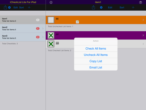146x110 pixels.
Task: Tap the share icon in left panel toolbar
Action: 5,7
